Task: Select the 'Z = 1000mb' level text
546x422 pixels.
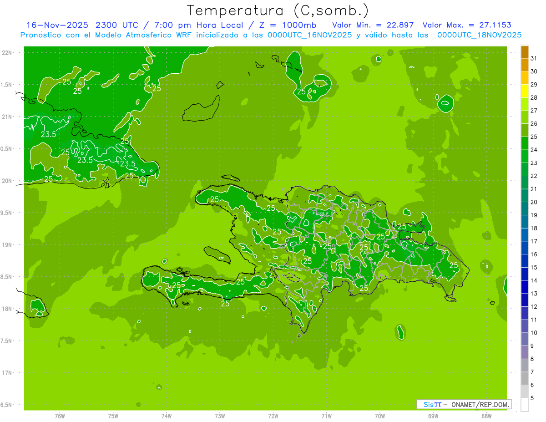Action: [287, 25]
